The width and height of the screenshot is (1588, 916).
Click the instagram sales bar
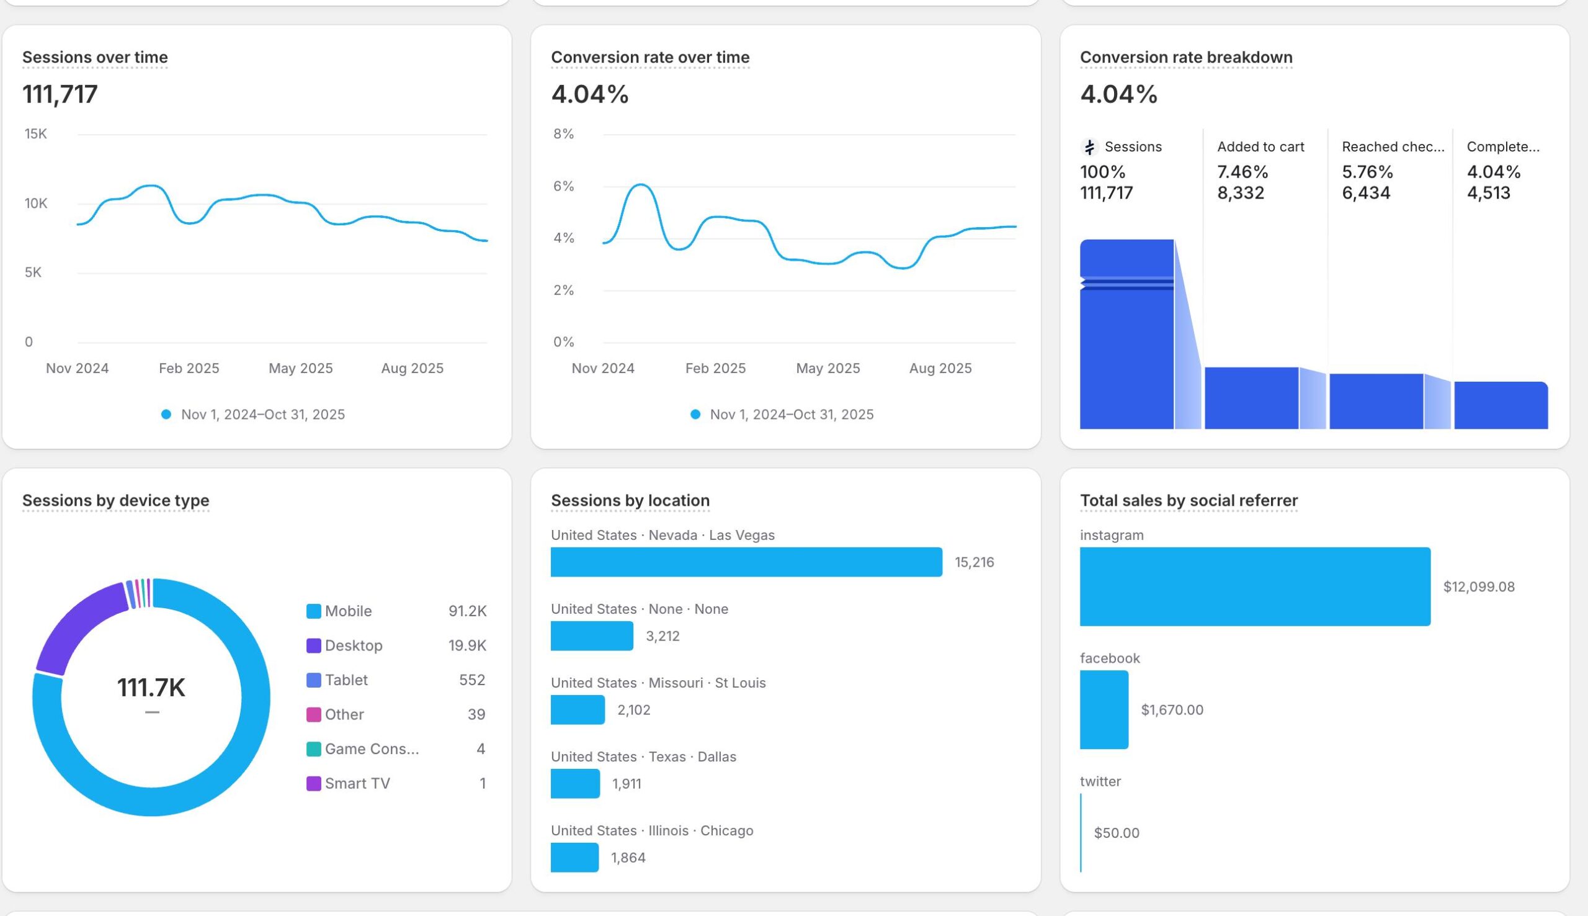tap(1254, 586)
